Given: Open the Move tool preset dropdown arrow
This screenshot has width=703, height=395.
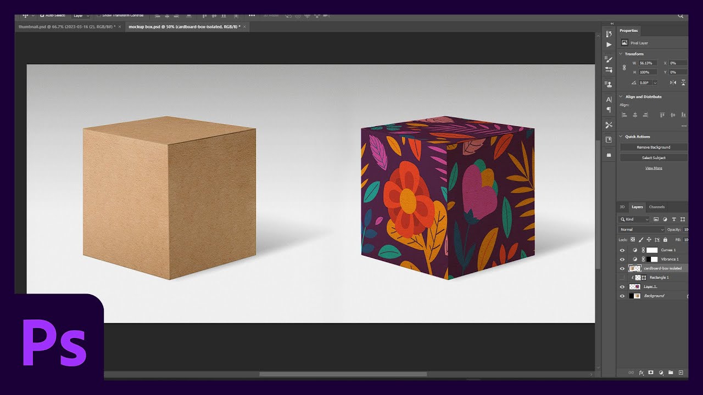Looking at the screenshot, I should [33, 15].
